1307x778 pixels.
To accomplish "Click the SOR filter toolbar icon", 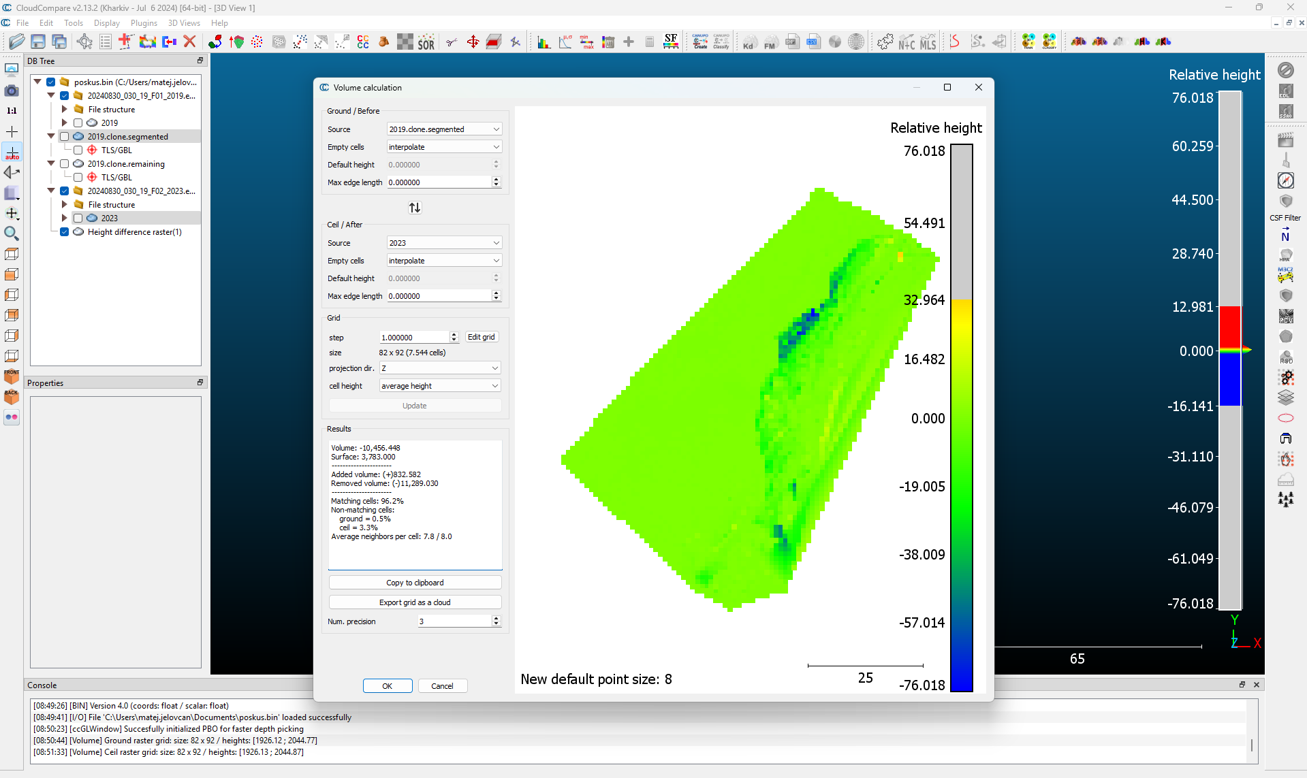I will coord(426,42).
